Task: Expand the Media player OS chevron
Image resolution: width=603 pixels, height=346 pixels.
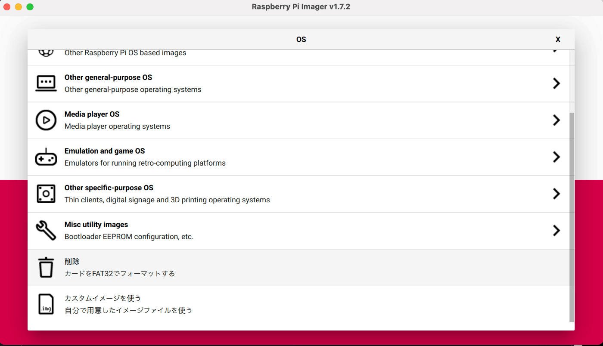Action: point(556,120)
